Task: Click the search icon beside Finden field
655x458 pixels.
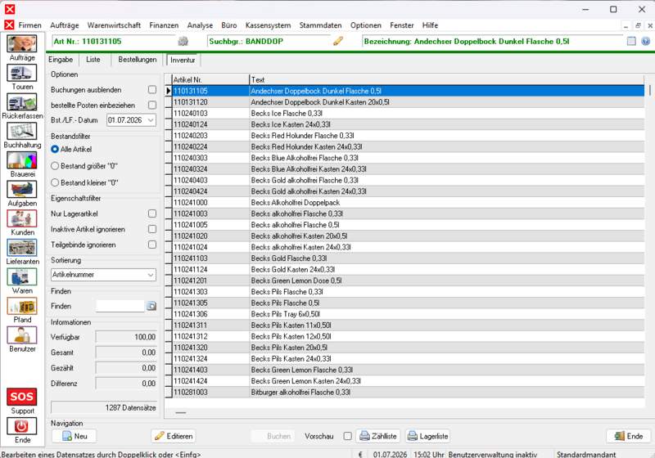Action: [x=151, y=306]
